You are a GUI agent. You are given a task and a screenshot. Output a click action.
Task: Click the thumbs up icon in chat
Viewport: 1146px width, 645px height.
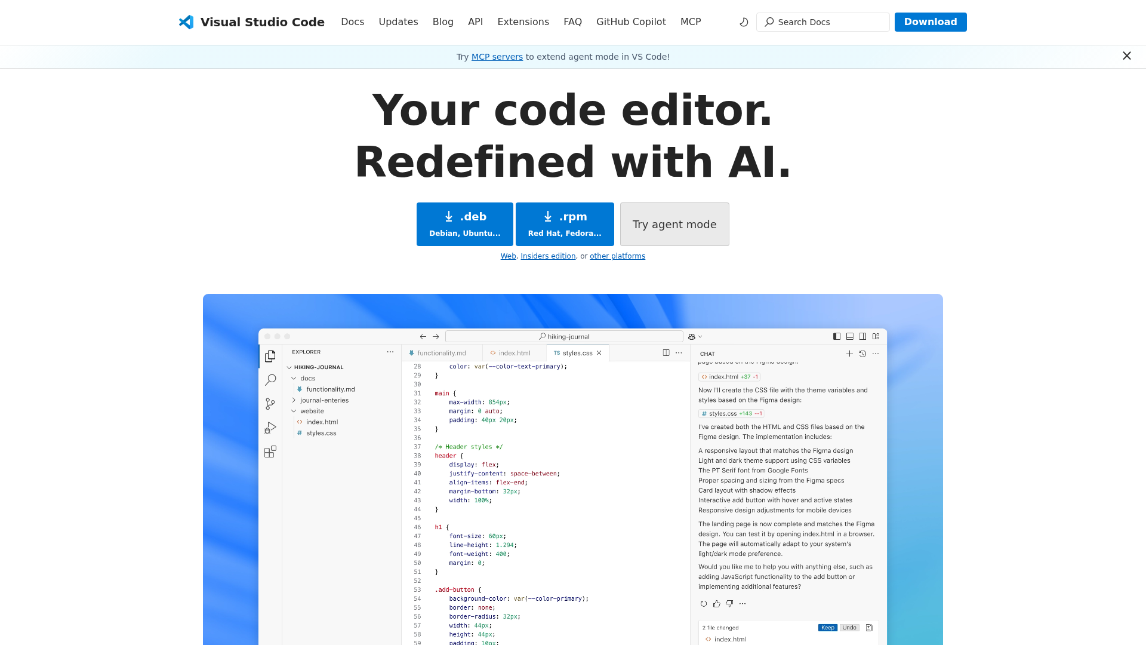pyautogui.click(x=717, y=604)
